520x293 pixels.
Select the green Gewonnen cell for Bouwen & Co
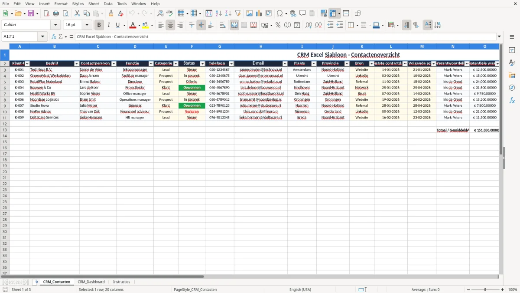pos(192,88)
